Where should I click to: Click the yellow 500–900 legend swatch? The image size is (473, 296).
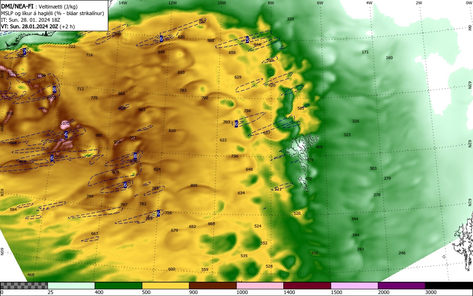pyautogui.click(x=166, y=286)
